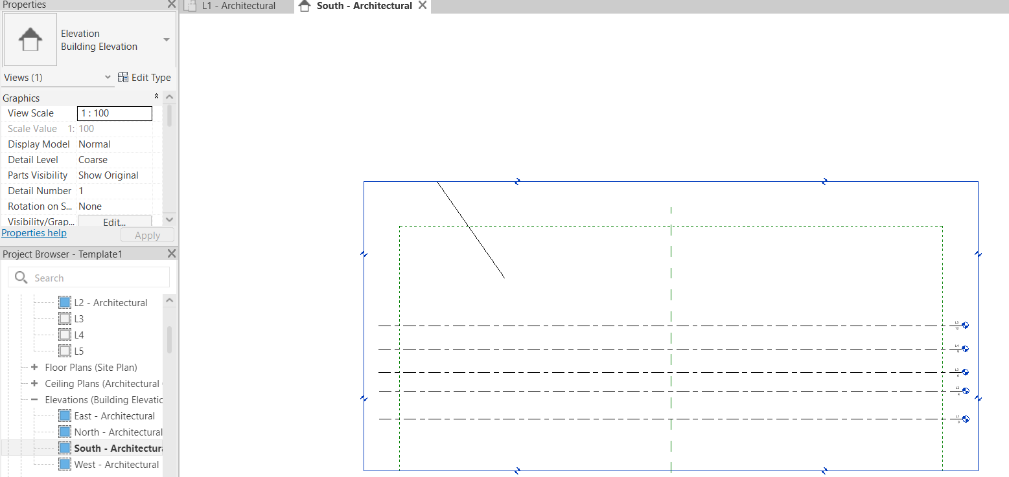Open the type selector dropdown
Screen dimensions: 1009x477
pyautogui.click(x=168, y=39)
